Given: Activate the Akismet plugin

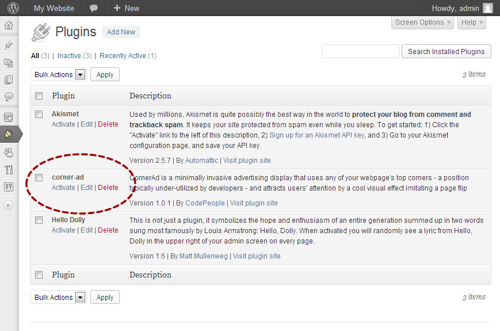Looking at the screenshot, I should pyautogui.click(x=63, y=124).
